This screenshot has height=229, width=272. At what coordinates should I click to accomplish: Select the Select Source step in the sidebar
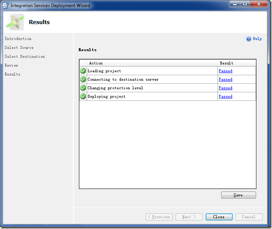point(19,47)
